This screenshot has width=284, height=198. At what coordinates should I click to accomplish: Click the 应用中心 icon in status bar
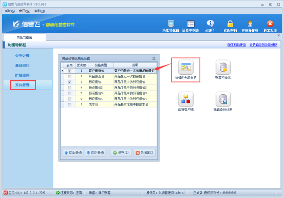click(6, 193)
